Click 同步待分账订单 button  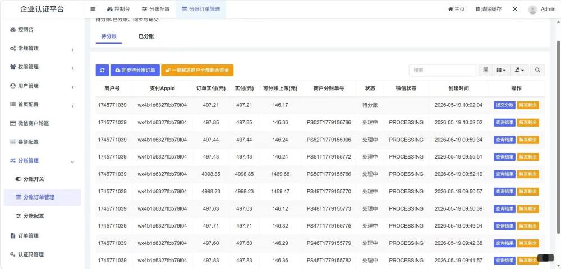point(135,71)
